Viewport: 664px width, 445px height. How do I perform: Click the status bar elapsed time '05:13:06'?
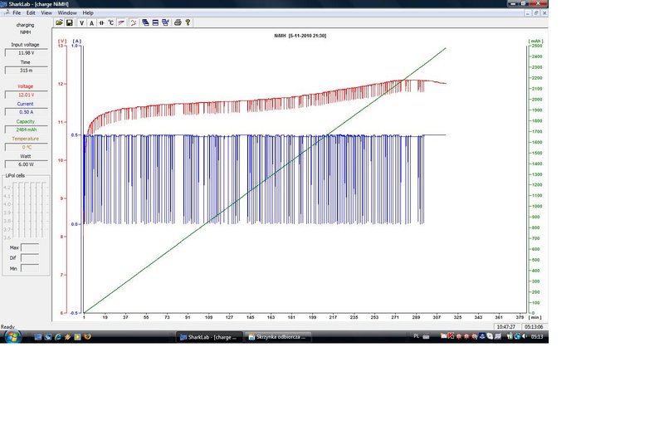point(534,327)
